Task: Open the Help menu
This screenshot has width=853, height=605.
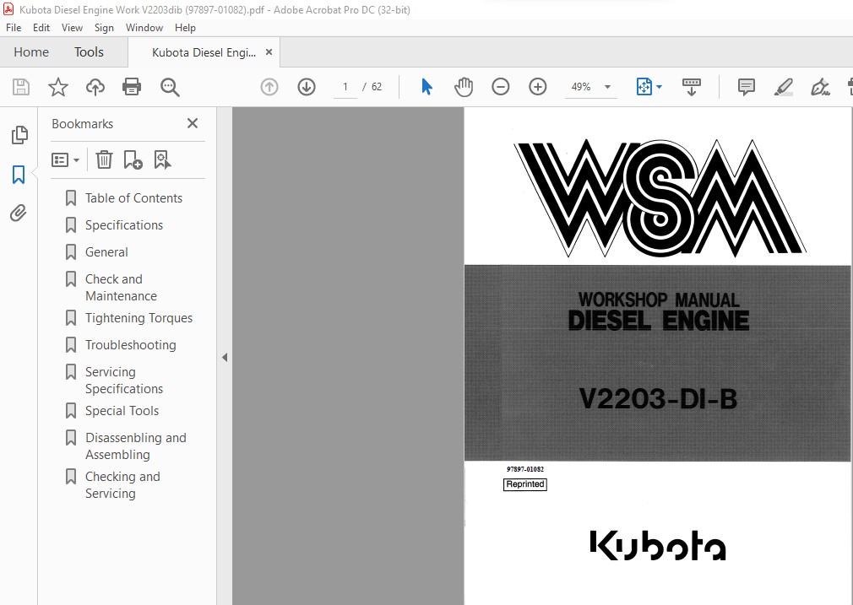Action: (x=185, y=28)
